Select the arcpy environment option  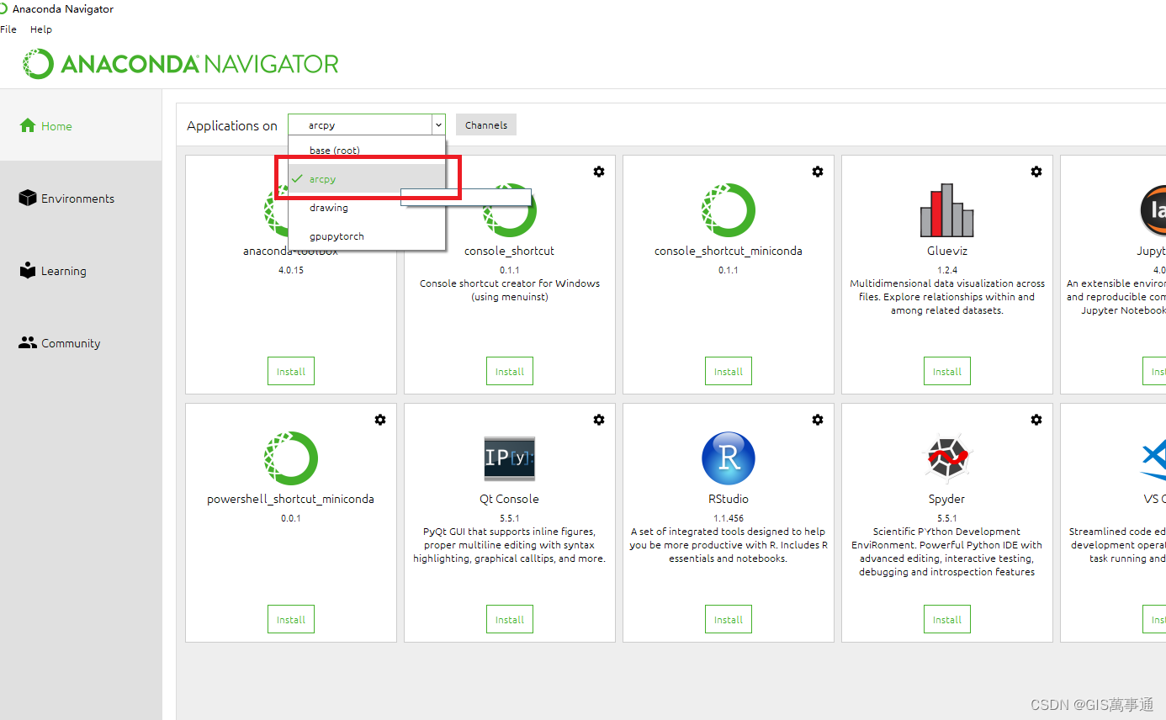367,179
